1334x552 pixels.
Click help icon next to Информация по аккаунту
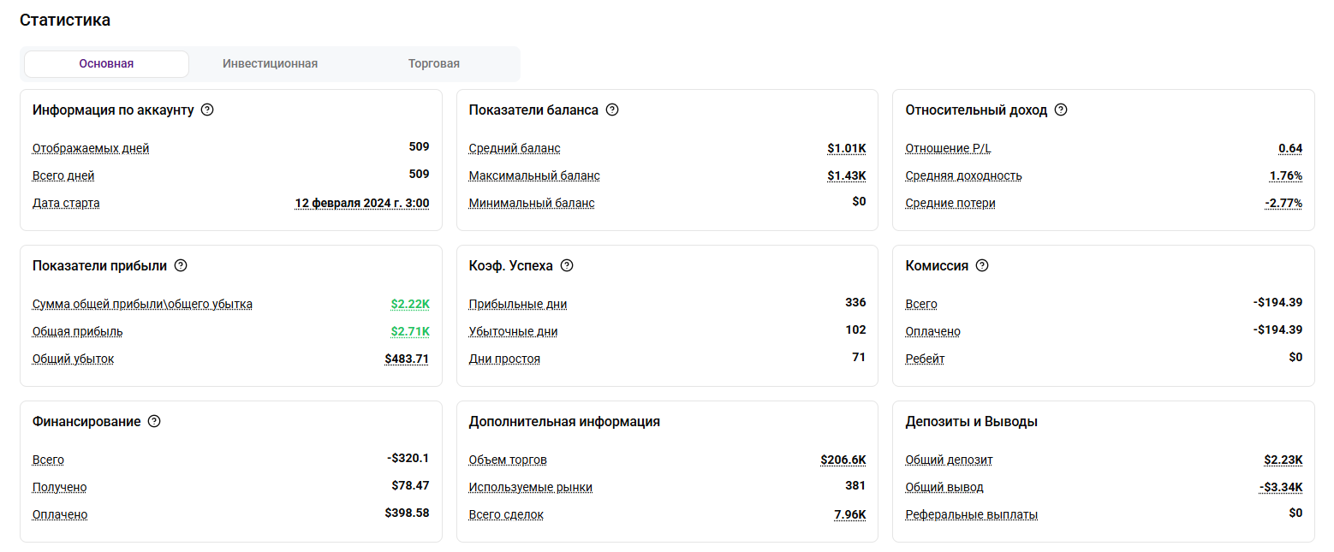[206, 110]
